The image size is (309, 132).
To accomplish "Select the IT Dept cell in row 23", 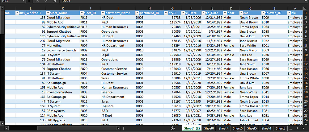I will tap(118, 115).
